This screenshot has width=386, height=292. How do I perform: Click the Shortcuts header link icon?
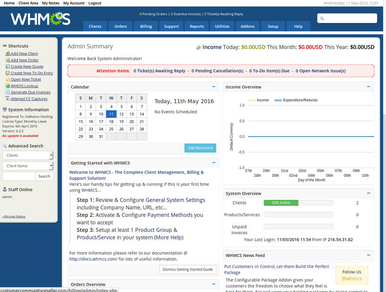(4, 46)
